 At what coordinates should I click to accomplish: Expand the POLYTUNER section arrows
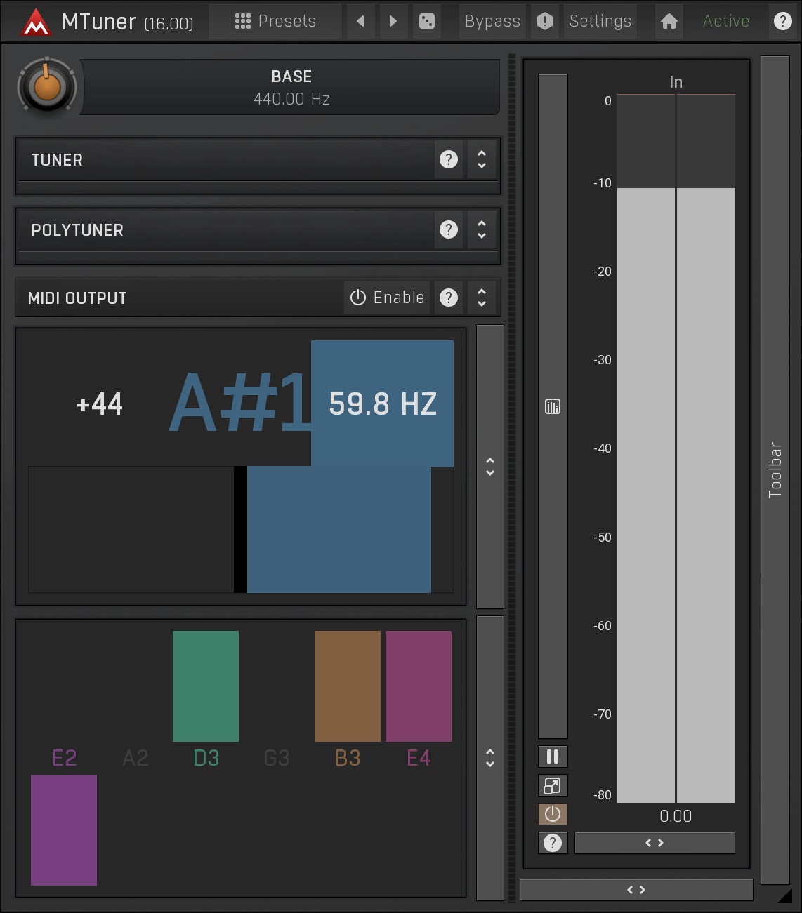tap(482, 229)
